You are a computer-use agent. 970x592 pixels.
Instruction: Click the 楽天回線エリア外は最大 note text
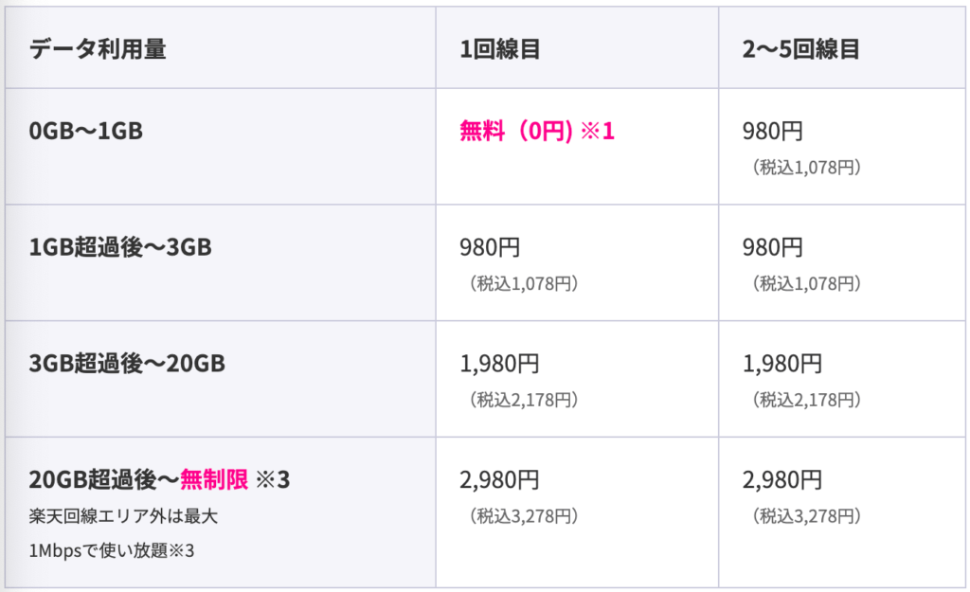pyautogui.click(x=123, y=516)
